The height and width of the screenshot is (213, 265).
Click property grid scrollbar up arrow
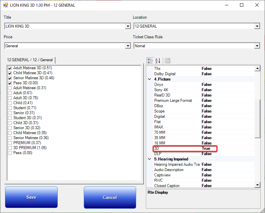(x=257, y=68)
